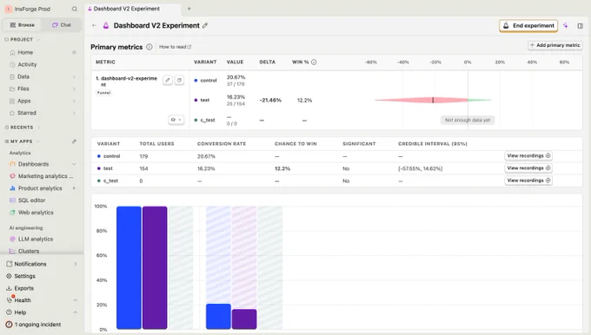View recordings for the c_test variant
Viewport: 591px width, 335px height.
point(528,181)
